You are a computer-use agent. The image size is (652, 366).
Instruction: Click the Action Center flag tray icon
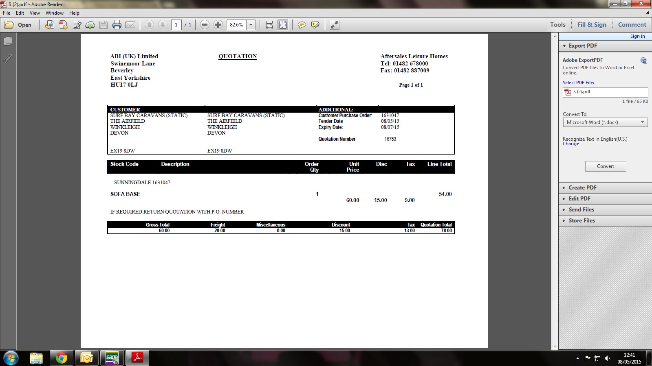[587, 358]
